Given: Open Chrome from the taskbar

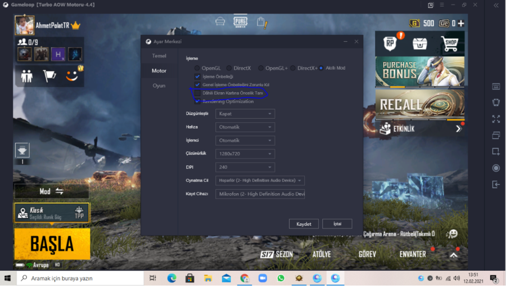Looking at the screenshot, I should point(245,278).
